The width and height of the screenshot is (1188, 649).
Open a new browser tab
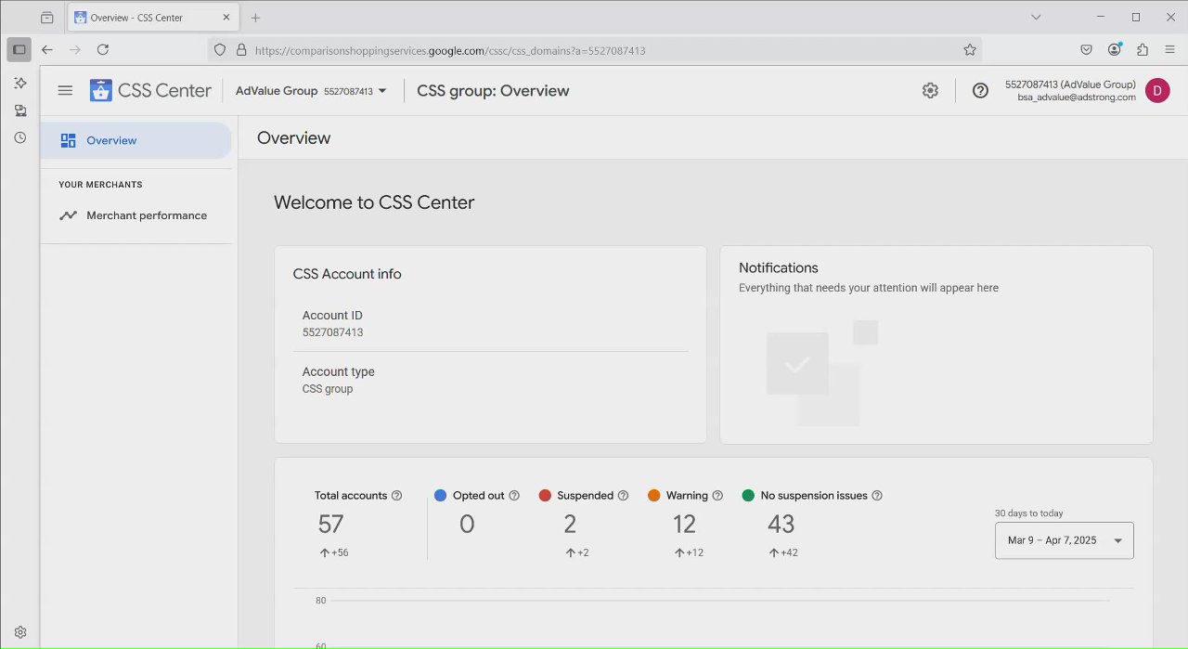[x=255, y=18]
